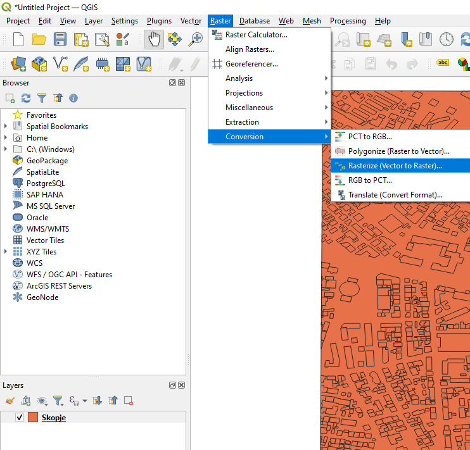470x450 pixels.
Task: Open the Georeferencer menu entry
Action: (269, 64)
